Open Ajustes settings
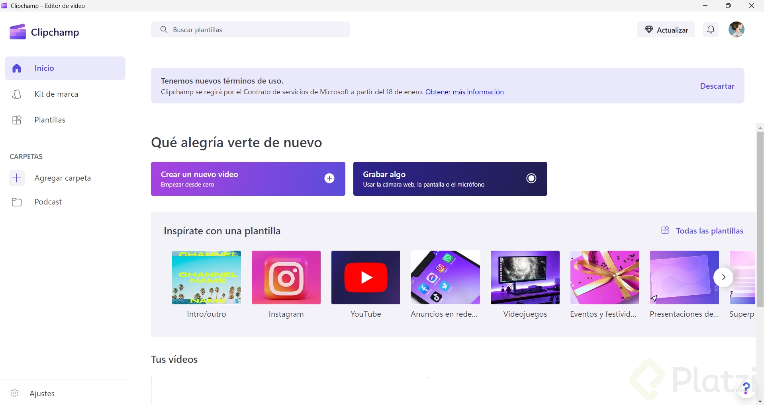The image size is (764, 405). 42,393
